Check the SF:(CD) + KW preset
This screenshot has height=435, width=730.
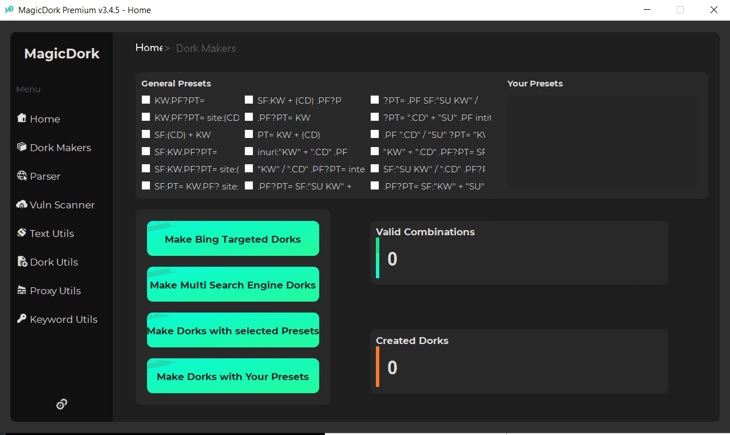145,134
